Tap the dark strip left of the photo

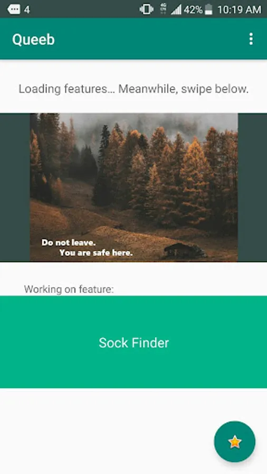(x=15, y=187)
